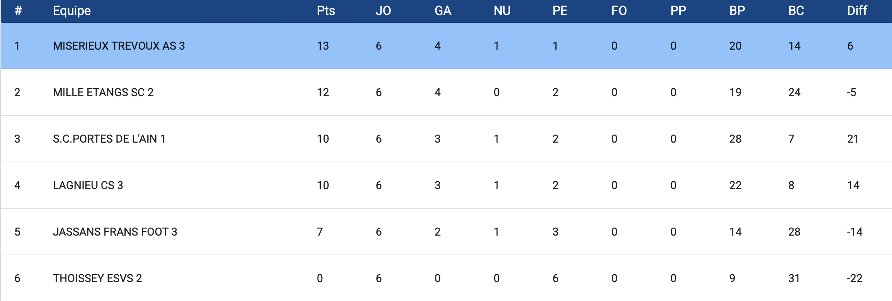Click the Diff value -22 cell
The height and width of the screenshot is (301, 892).
(x=854, y=279)
